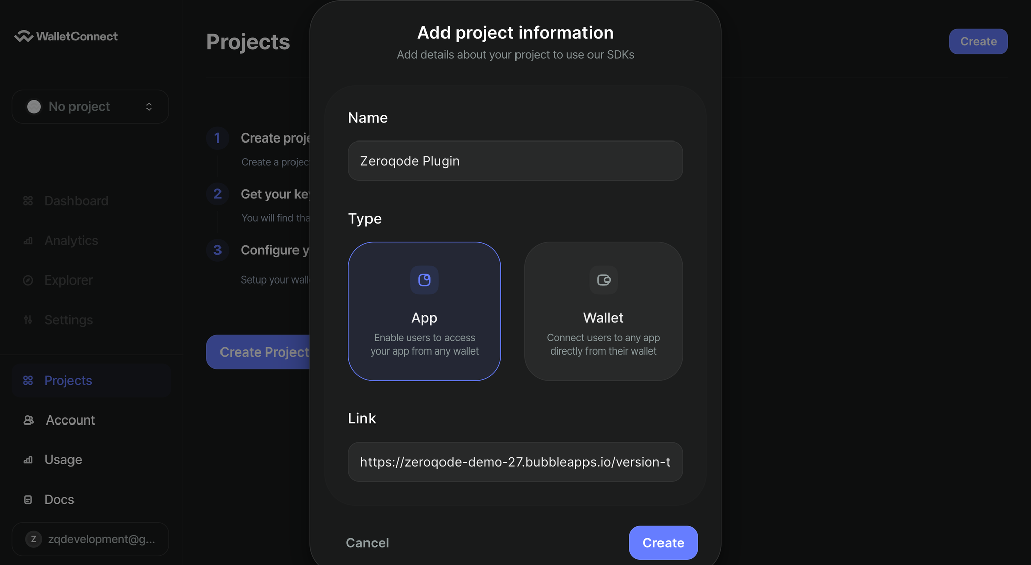Click the Wallet type icon
Image resolution: width=1031 pixels, height=565 pixels.
click(604, 280)
